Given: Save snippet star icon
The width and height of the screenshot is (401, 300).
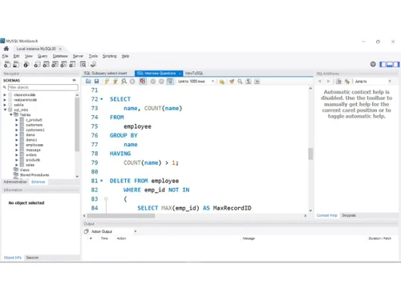Looking at the screenshot, I should pos(221,82).
